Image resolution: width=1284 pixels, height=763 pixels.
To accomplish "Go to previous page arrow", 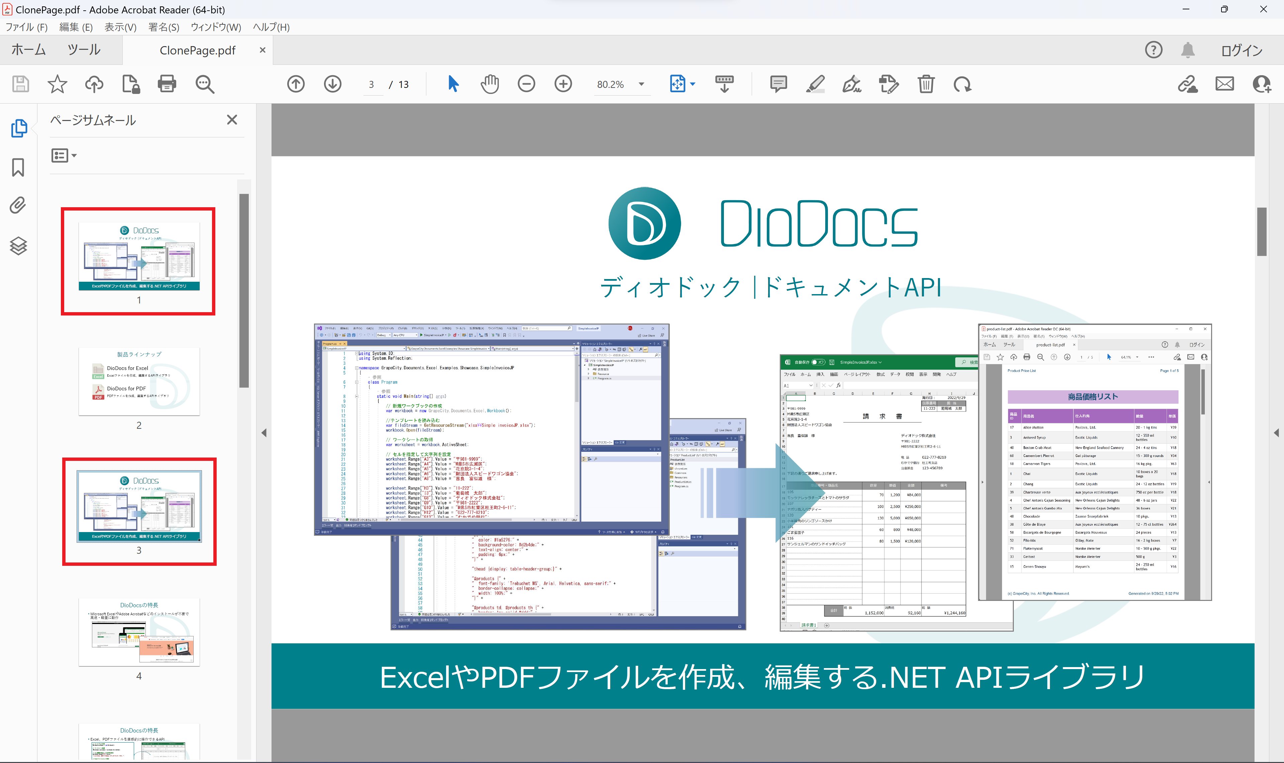I will (296, 84).
